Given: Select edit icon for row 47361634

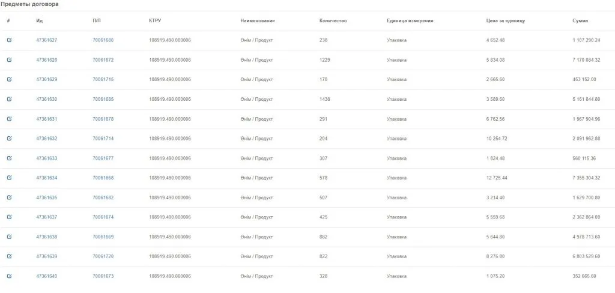Looking at the screenshot, I should [9, 178].
